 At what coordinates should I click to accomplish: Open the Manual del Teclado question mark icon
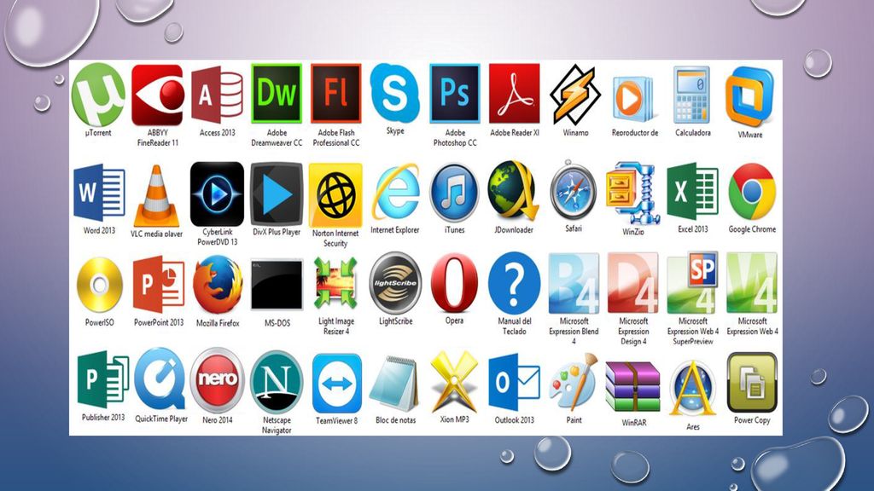[x=514, y=283]
